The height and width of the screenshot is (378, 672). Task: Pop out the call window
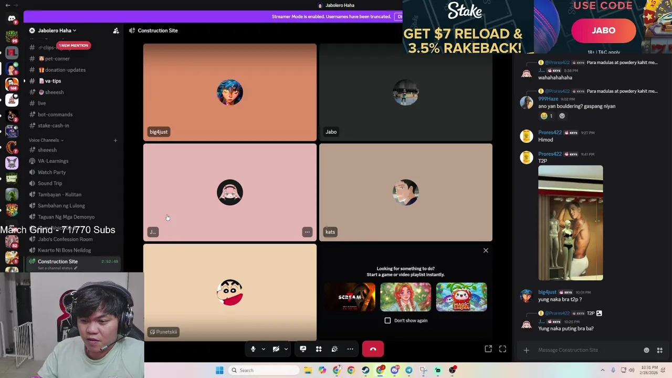(488, 349)
